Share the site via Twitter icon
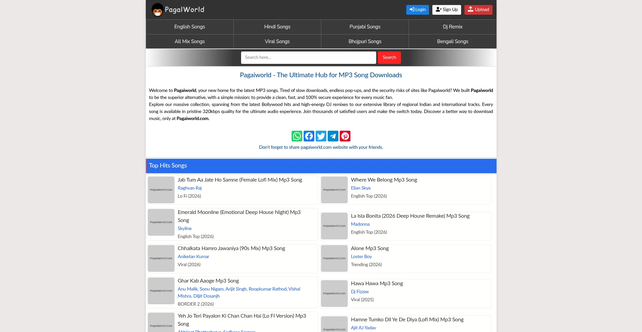 [321, 136]
